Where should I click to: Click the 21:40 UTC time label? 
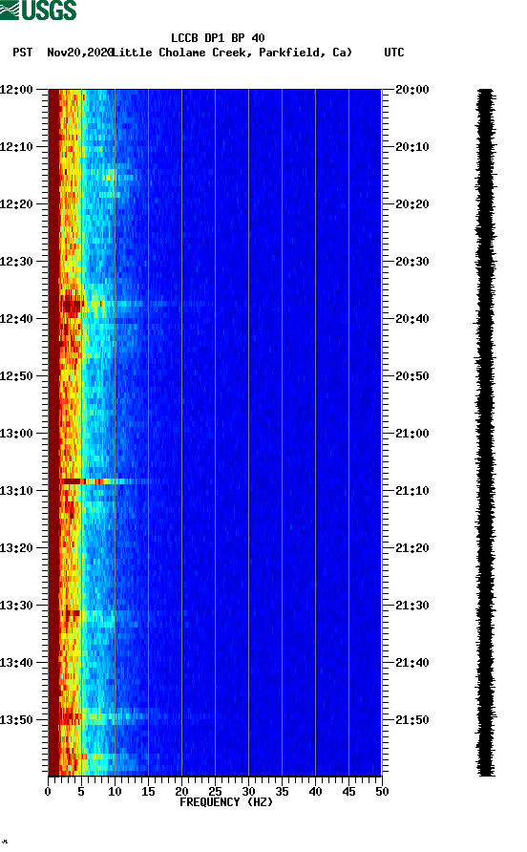click(x=412, y=663)
